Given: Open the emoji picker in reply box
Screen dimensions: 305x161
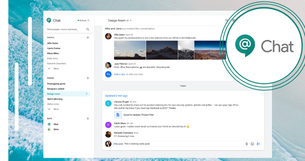Looking at the screenshot, I should pos(252,144).
